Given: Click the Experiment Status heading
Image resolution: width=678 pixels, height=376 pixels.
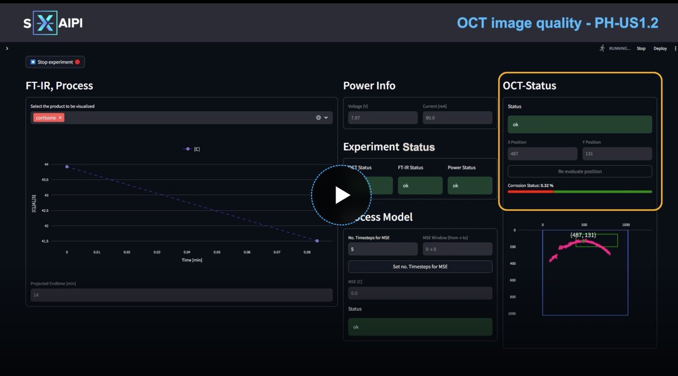Looking at the screenshot, I should click(389, 147).
